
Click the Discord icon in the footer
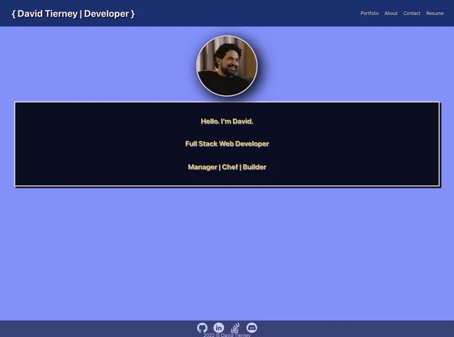point(251,327)
